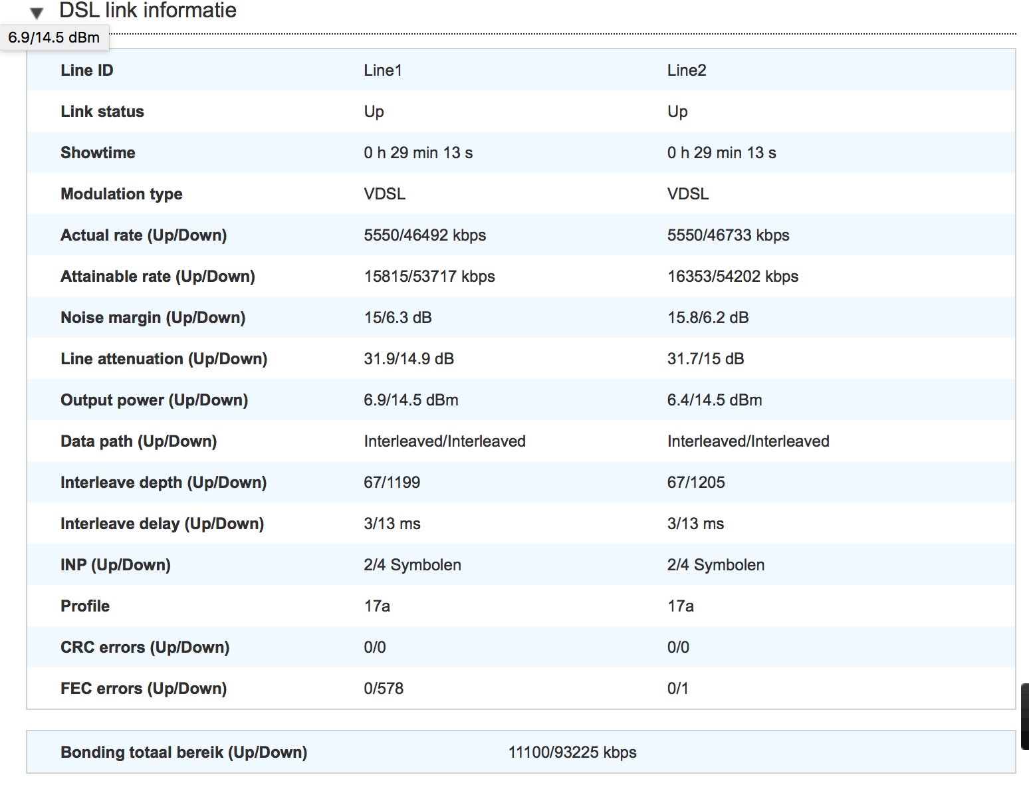Click the Modulation type label
The height and width of the screenshot is (799, 1029).
click(122, 193)
